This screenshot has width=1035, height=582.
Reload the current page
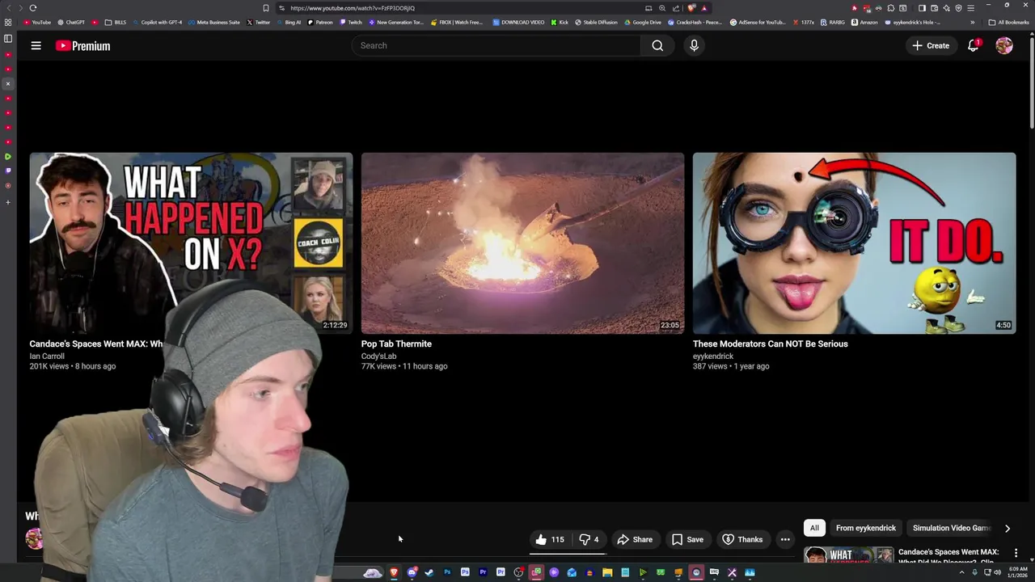32,8
